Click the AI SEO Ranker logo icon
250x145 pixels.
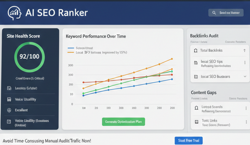15,13
